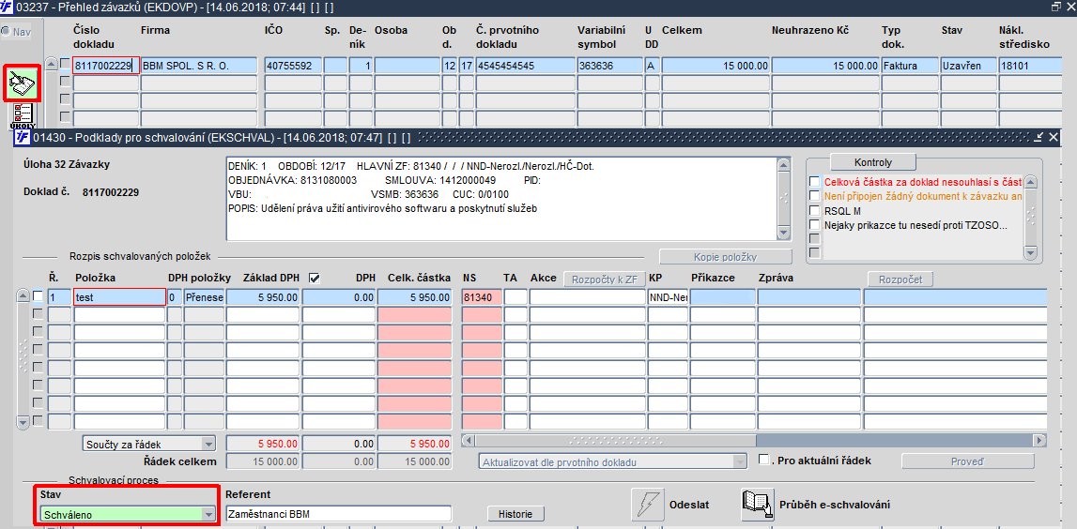The image size is (1077, 529).
Task: Click the IČO field 40755592
Action: click(293, 66)
